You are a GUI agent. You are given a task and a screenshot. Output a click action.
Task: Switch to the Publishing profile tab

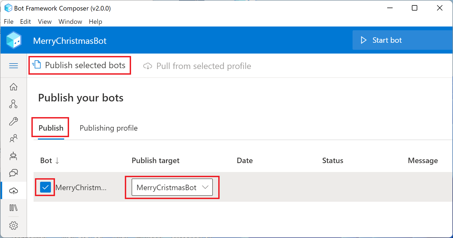(109, 128)
